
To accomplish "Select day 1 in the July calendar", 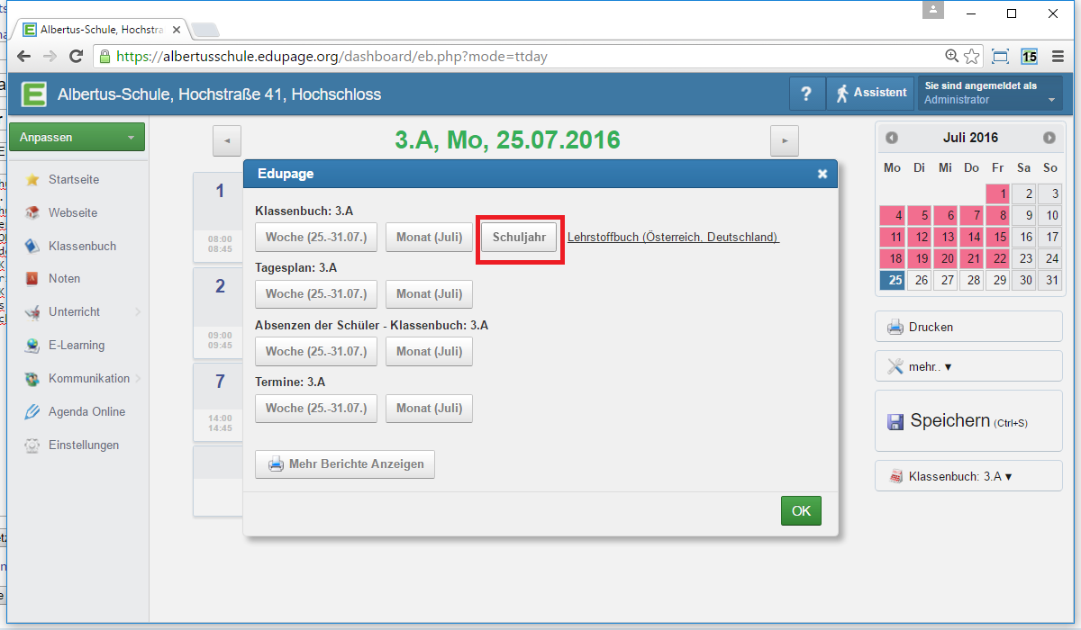I will pos(997,193).
